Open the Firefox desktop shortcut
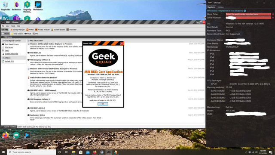This screenshot has height=155, width=275. pyautogui.click(x=5, y=136)
